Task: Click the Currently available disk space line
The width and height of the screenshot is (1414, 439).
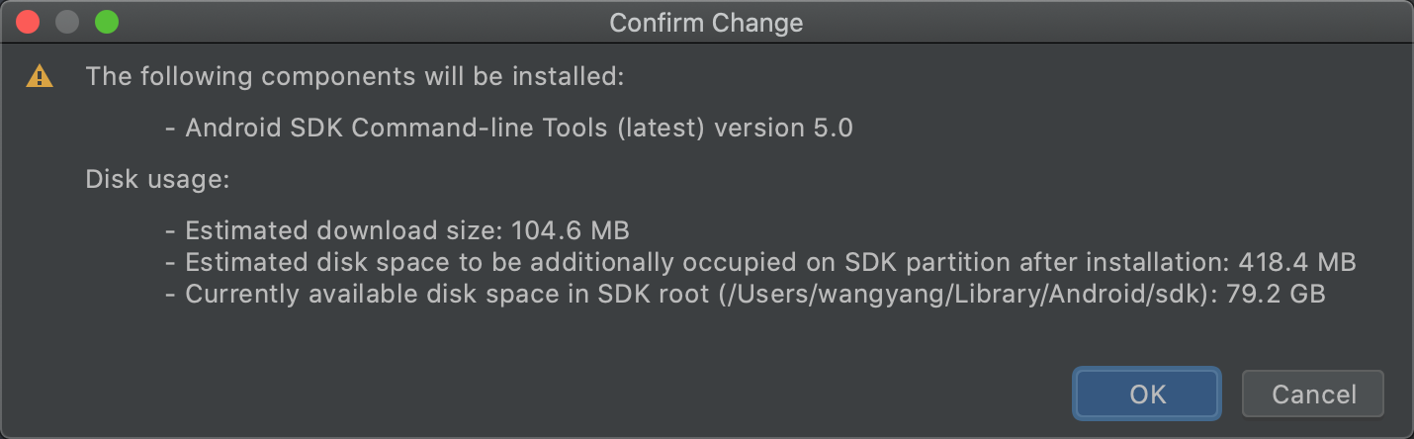Action: click(x=745, y=295)
